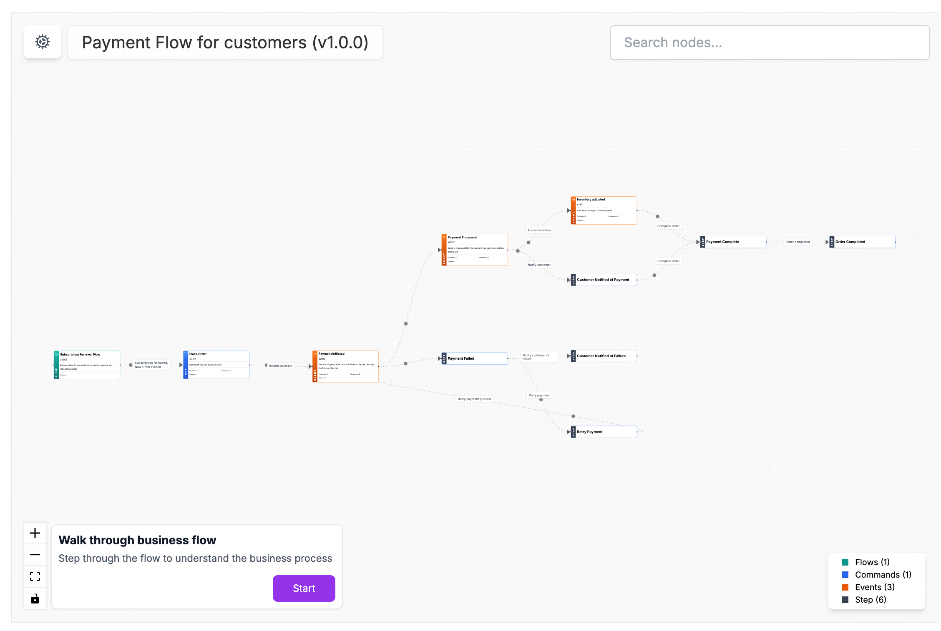Open the Payment Processed event node

tap(475, 250)
